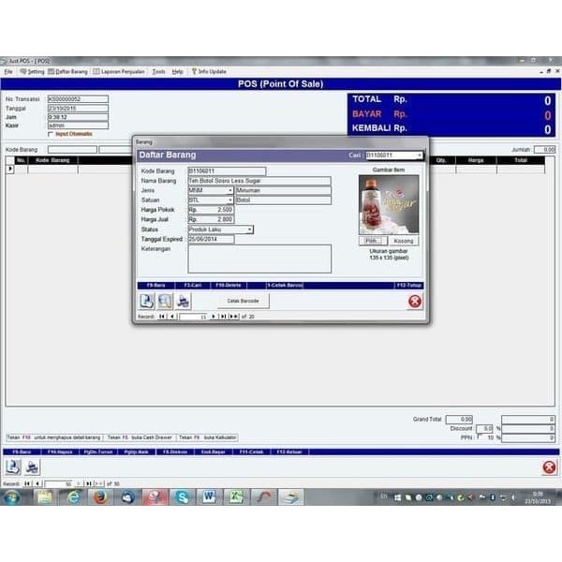The height and width of the screenshot is (562, 562).
Task: Click the Harga Pokok field
Action: coord(211,210)
